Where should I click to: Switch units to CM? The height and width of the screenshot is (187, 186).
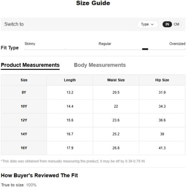[176, 24]
